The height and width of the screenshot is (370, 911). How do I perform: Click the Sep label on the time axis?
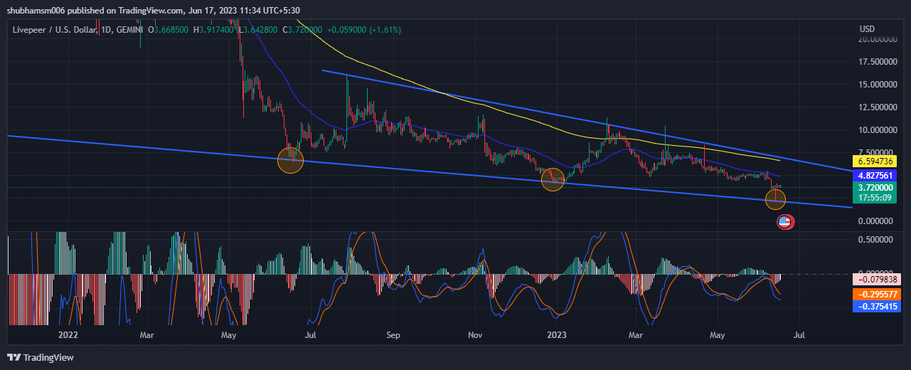click(x=393, y=334)
